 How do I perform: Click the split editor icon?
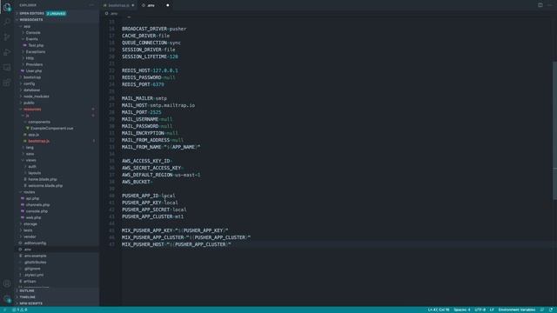(x=540, y=5)
